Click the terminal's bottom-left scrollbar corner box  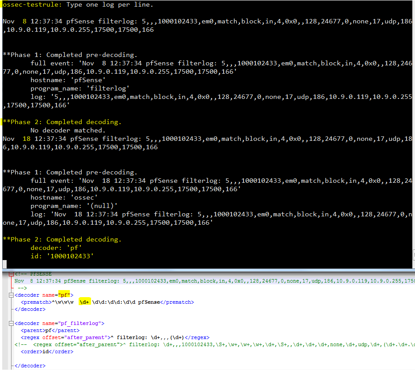4,264
